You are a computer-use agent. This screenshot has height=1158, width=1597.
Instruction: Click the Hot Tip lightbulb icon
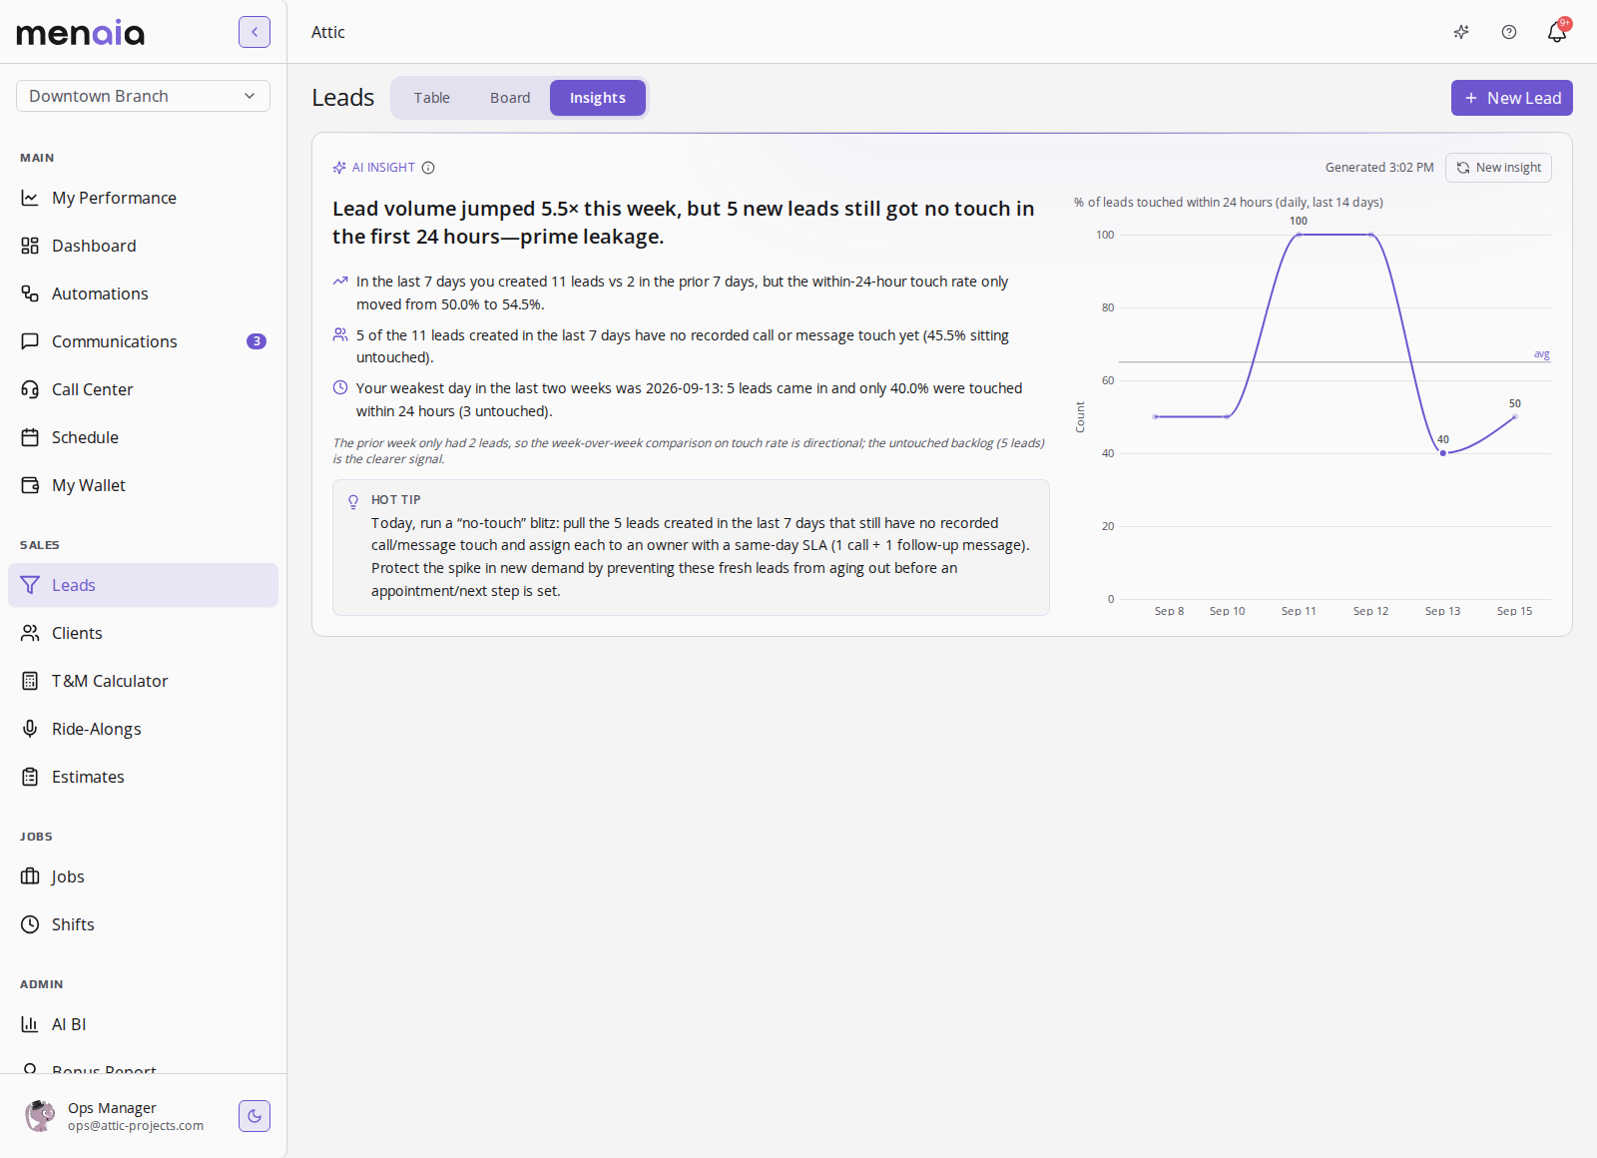pyautogui.click(x=353, y=501)
